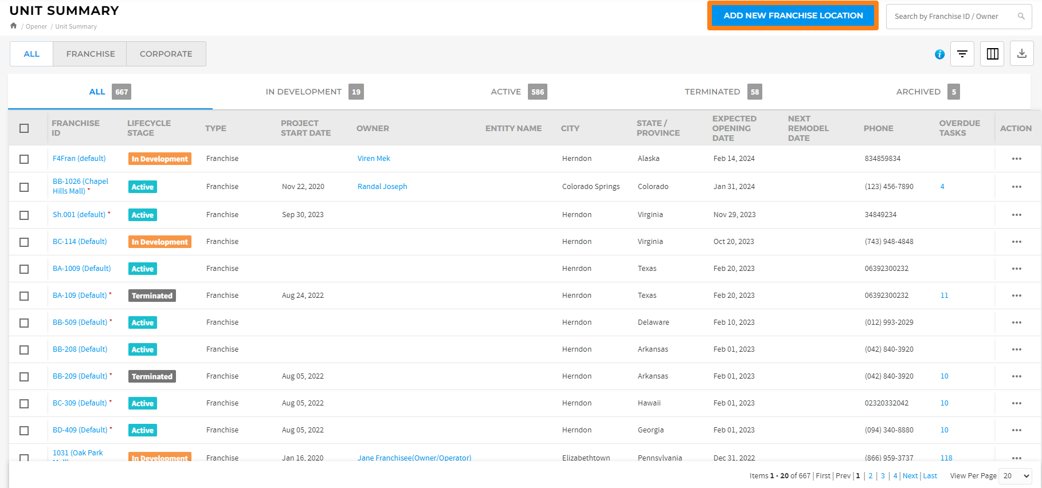Switch to the FRANCHISE tab

(x=91, y=54)
